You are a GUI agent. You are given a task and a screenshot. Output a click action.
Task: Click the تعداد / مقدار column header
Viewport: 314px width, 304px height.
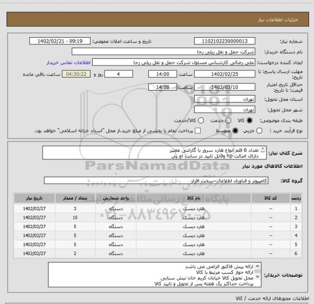(75, 198)
